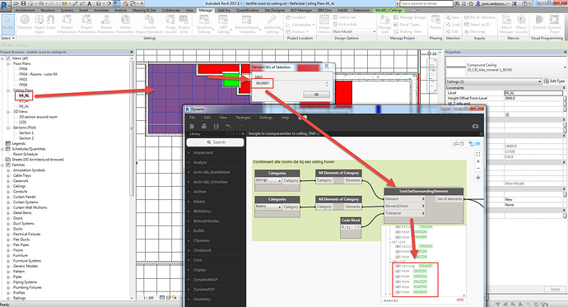The image size is (568, 307).
Task: Open the Main Model design option dropdown
Action: [x=354, y=31]
